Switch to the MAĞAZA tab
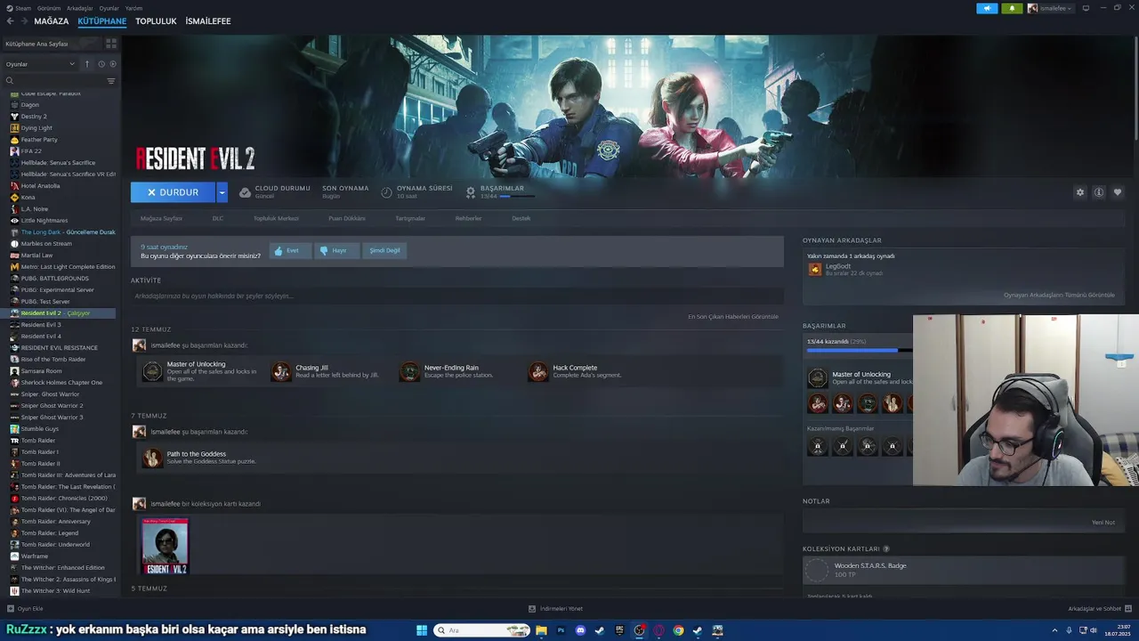The width and height of the screenshot is (1139, 641). tap(51, 21)
